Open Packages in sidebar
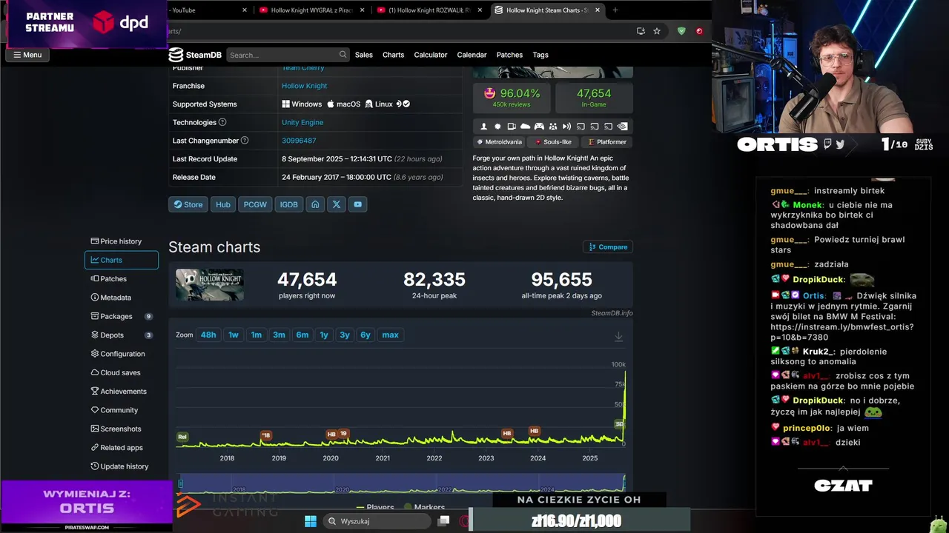This screenshot has width=949, height=533. [x=121, y=316]
